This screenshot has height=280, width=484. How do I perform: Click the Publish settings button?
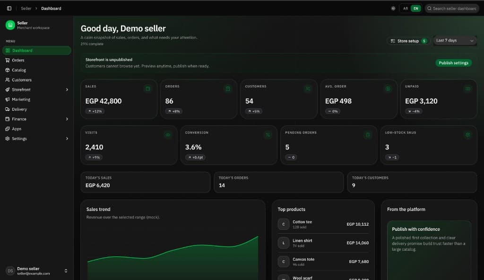pyautogui.click(x=453, y=63)
